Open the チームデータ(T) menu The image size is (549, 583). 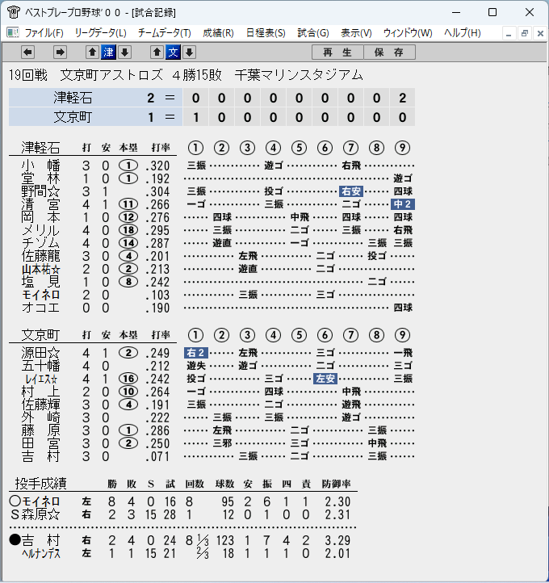[164, 33]
